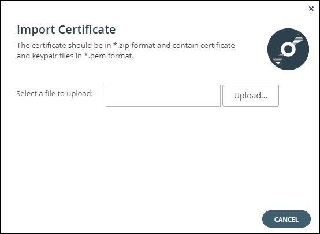Screen dimensions: 320x234
Task: Cancel the certificate import
Action: [x=286, y=219]
